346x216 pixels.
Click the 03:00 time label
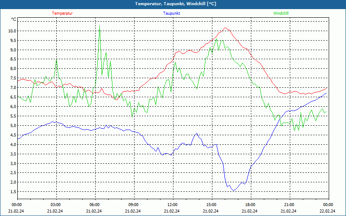pos(55,205)
